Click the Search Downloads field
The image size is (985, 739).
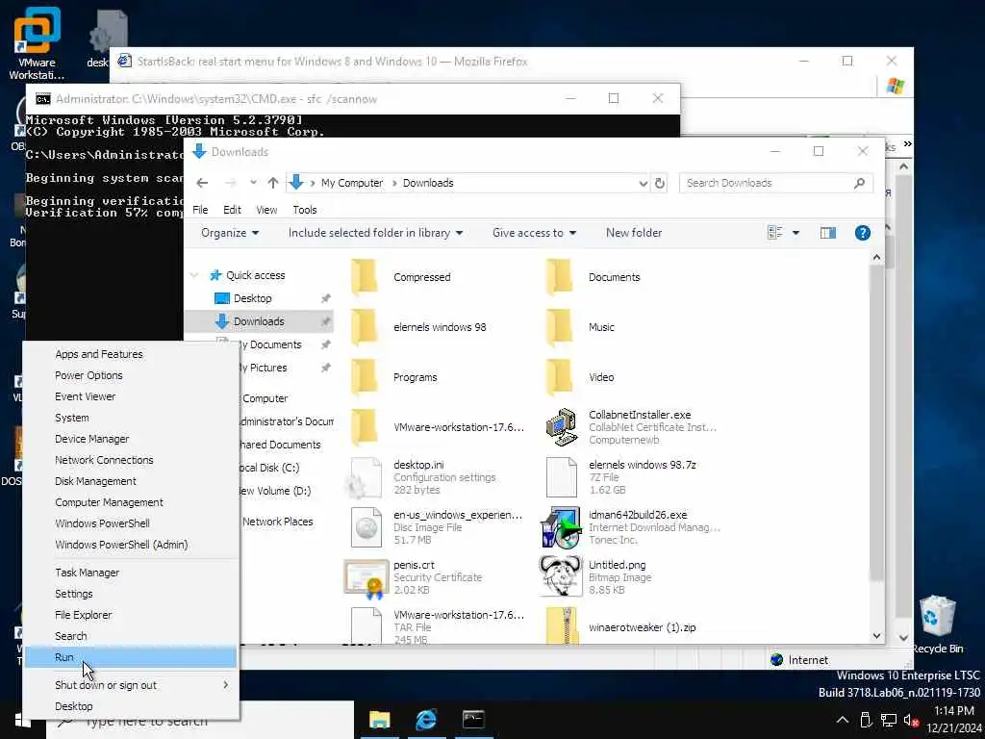point(776,183)
